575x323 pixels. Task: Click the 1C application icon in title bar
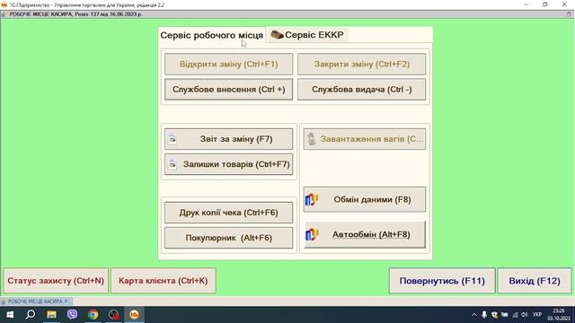point(4,4)
